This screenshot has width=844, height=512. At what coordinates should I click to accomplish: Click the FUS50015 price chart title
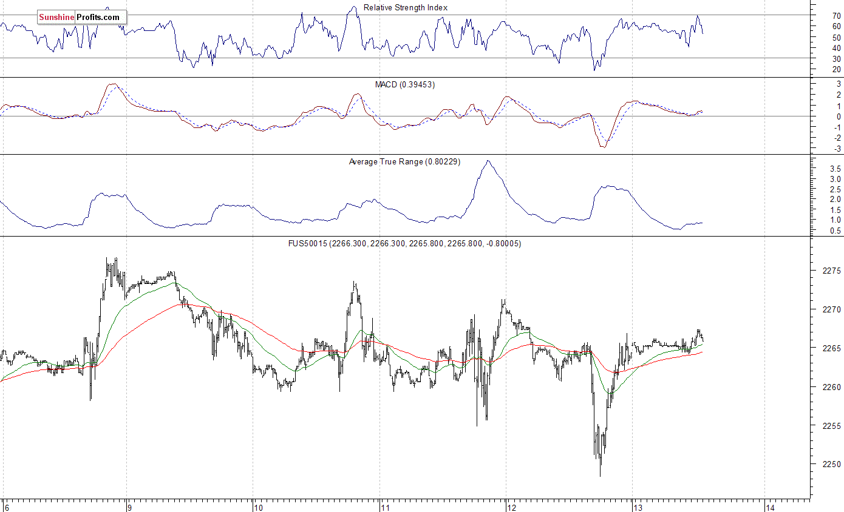click(404, 244)
